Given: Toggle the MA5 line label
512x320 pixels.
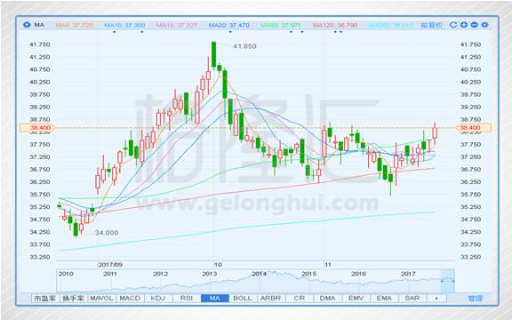Looking at the screenshot, I should [75, 25].
